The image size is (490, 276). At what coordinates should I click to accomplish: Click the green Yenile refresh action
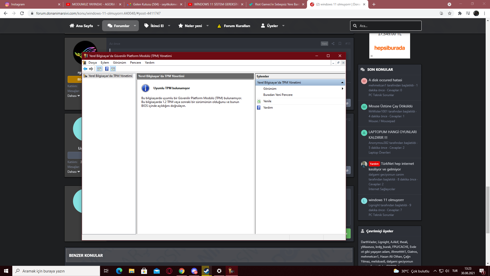(267, 101)
